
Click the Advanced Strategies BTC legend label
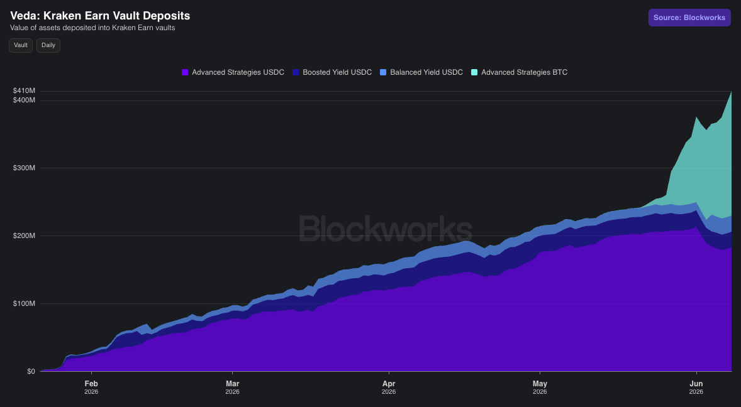tap(525, 72)
